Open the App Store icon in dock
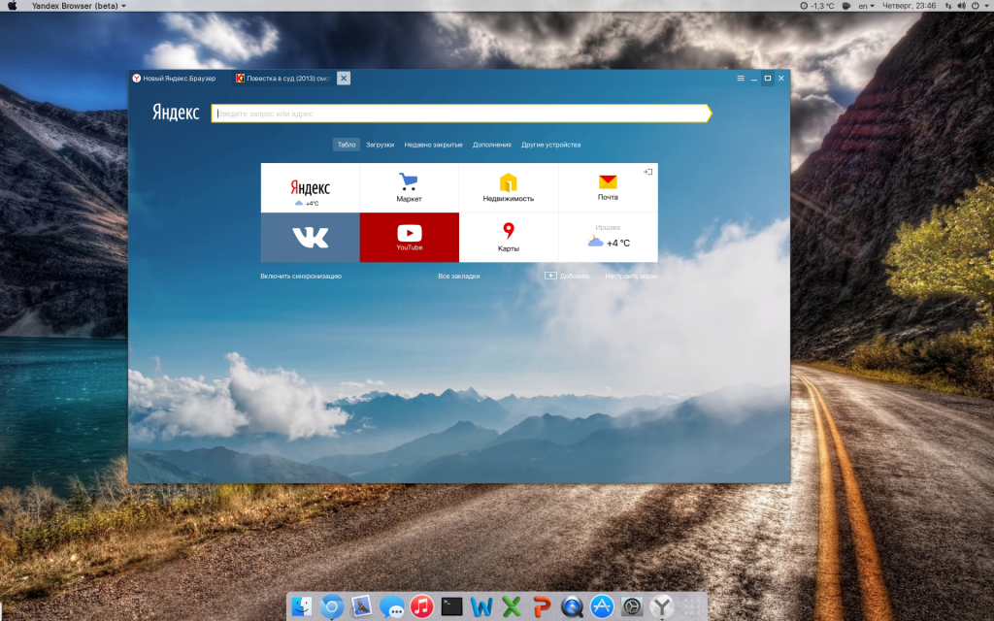Viewport: 994px width, 621px height. [x=602, y=606]
